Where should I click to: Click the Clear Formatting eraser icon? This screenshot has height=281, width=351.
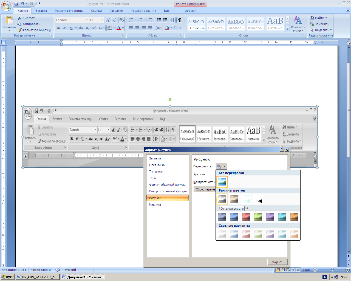[121, 20]
